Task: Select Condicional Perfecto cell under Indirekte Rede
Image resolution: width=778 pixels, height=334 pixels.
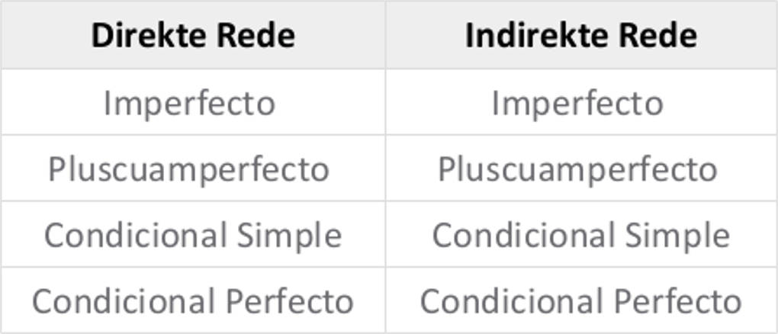Action: click(580, 301)
